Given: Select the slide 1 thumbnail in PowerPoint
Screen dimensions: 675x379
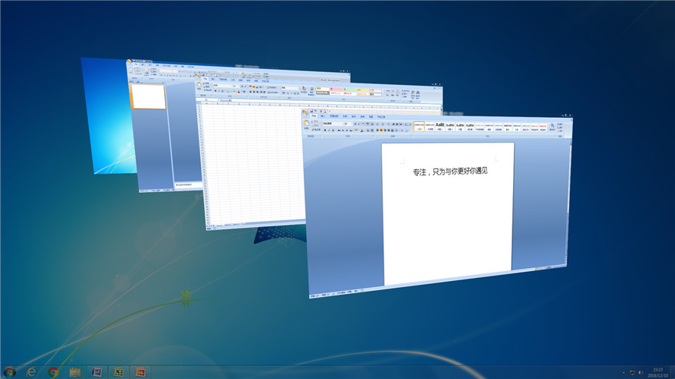Looking at the screenshot, I should coord(148,96).
